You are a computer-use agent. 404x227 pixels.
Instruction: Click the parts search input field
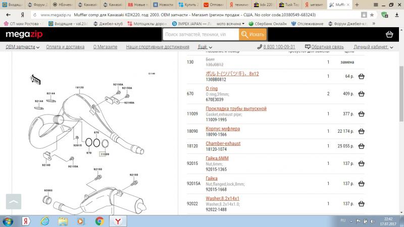coord(200,34)
